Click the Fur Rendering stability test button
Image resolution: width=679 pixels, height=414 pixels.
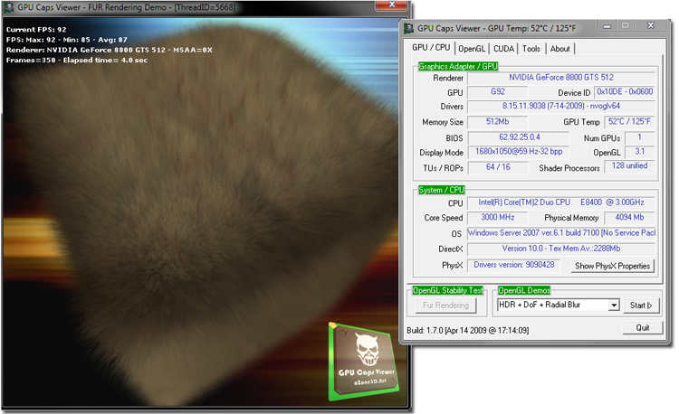[447, 306]
